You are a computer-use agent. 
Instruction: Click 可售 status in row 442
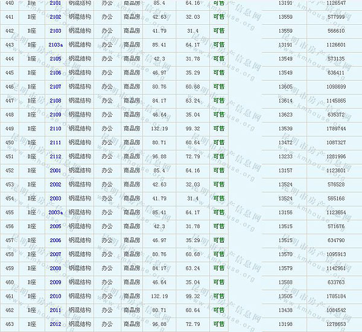(x=219, y=31)
